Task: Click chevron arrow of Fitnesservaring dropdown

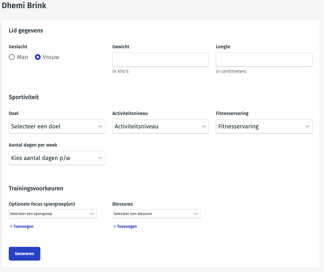Action: [307, 126]
